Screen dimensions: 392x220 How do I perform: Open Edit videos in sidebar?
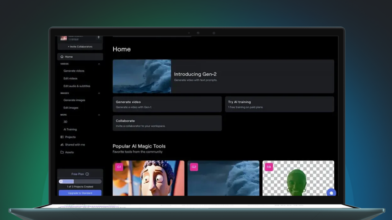click(70, 78)
